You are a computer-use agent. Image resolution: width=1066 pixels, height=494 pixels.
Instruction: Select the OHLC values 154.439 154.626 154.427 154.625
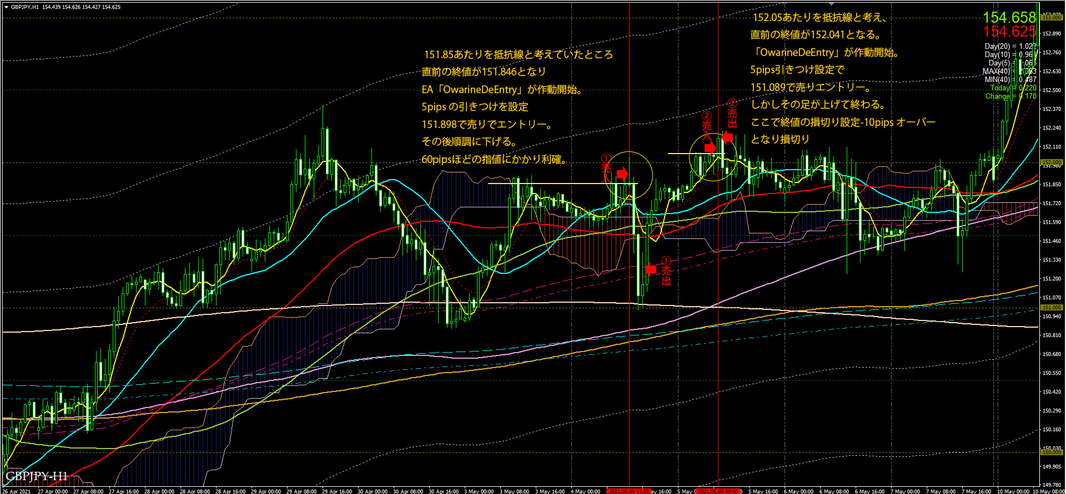[81, 7]
